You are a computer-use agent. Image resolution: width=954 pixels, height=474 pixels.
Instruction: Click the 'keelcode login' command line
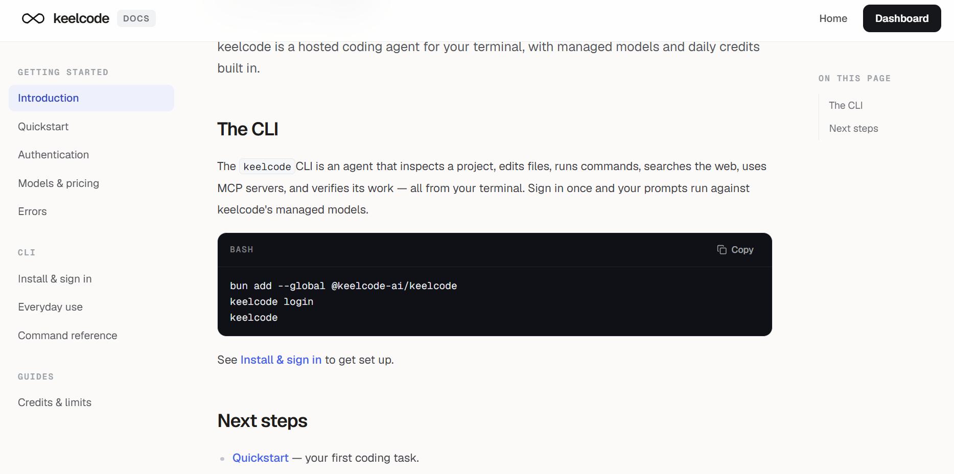coord(272,302)
